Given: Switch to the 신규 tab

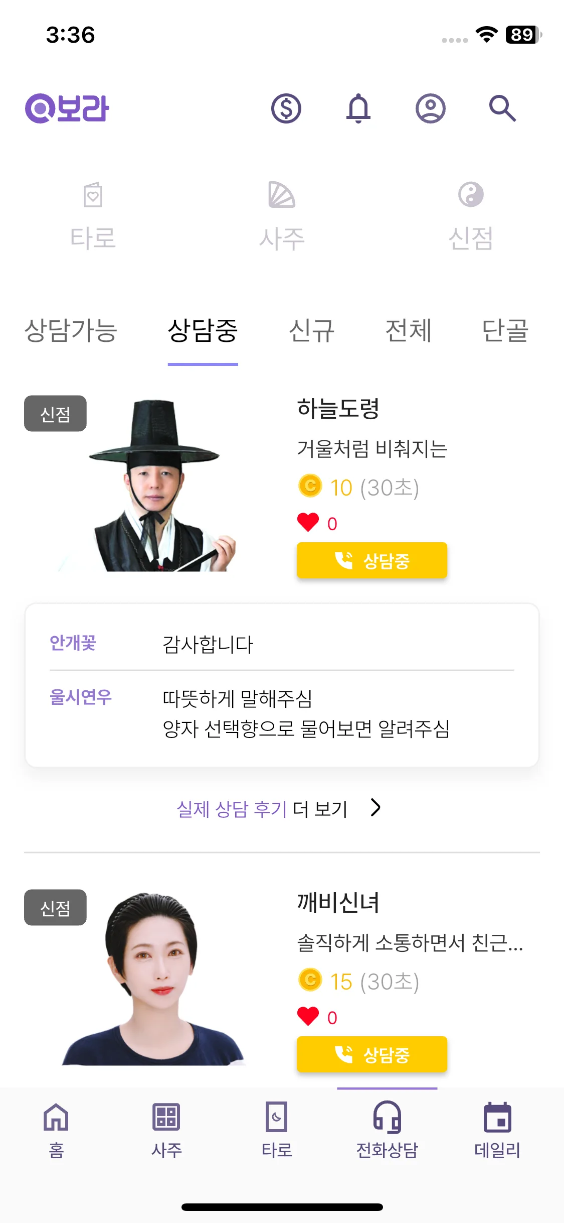Looking at the screenshot, I should click(x=311, y=331).
